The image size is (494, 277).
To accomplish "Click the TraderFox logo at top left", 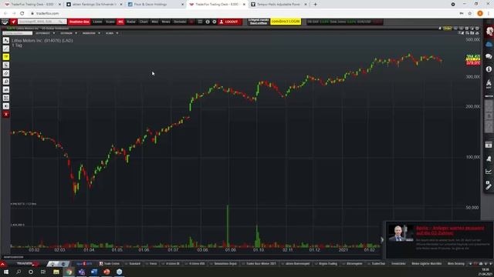I will pyautogui.click(x=5, y=22).
